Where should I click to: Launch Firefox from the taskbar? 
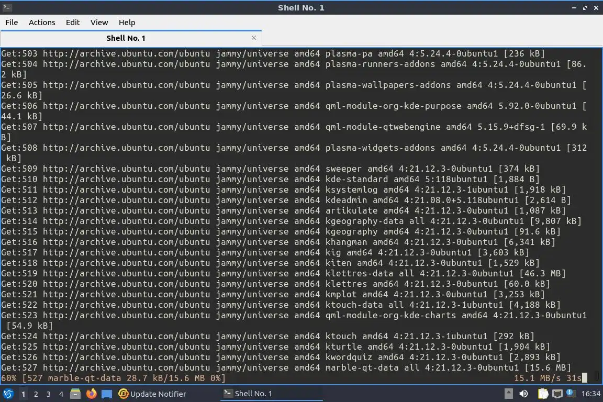[91, 394]
